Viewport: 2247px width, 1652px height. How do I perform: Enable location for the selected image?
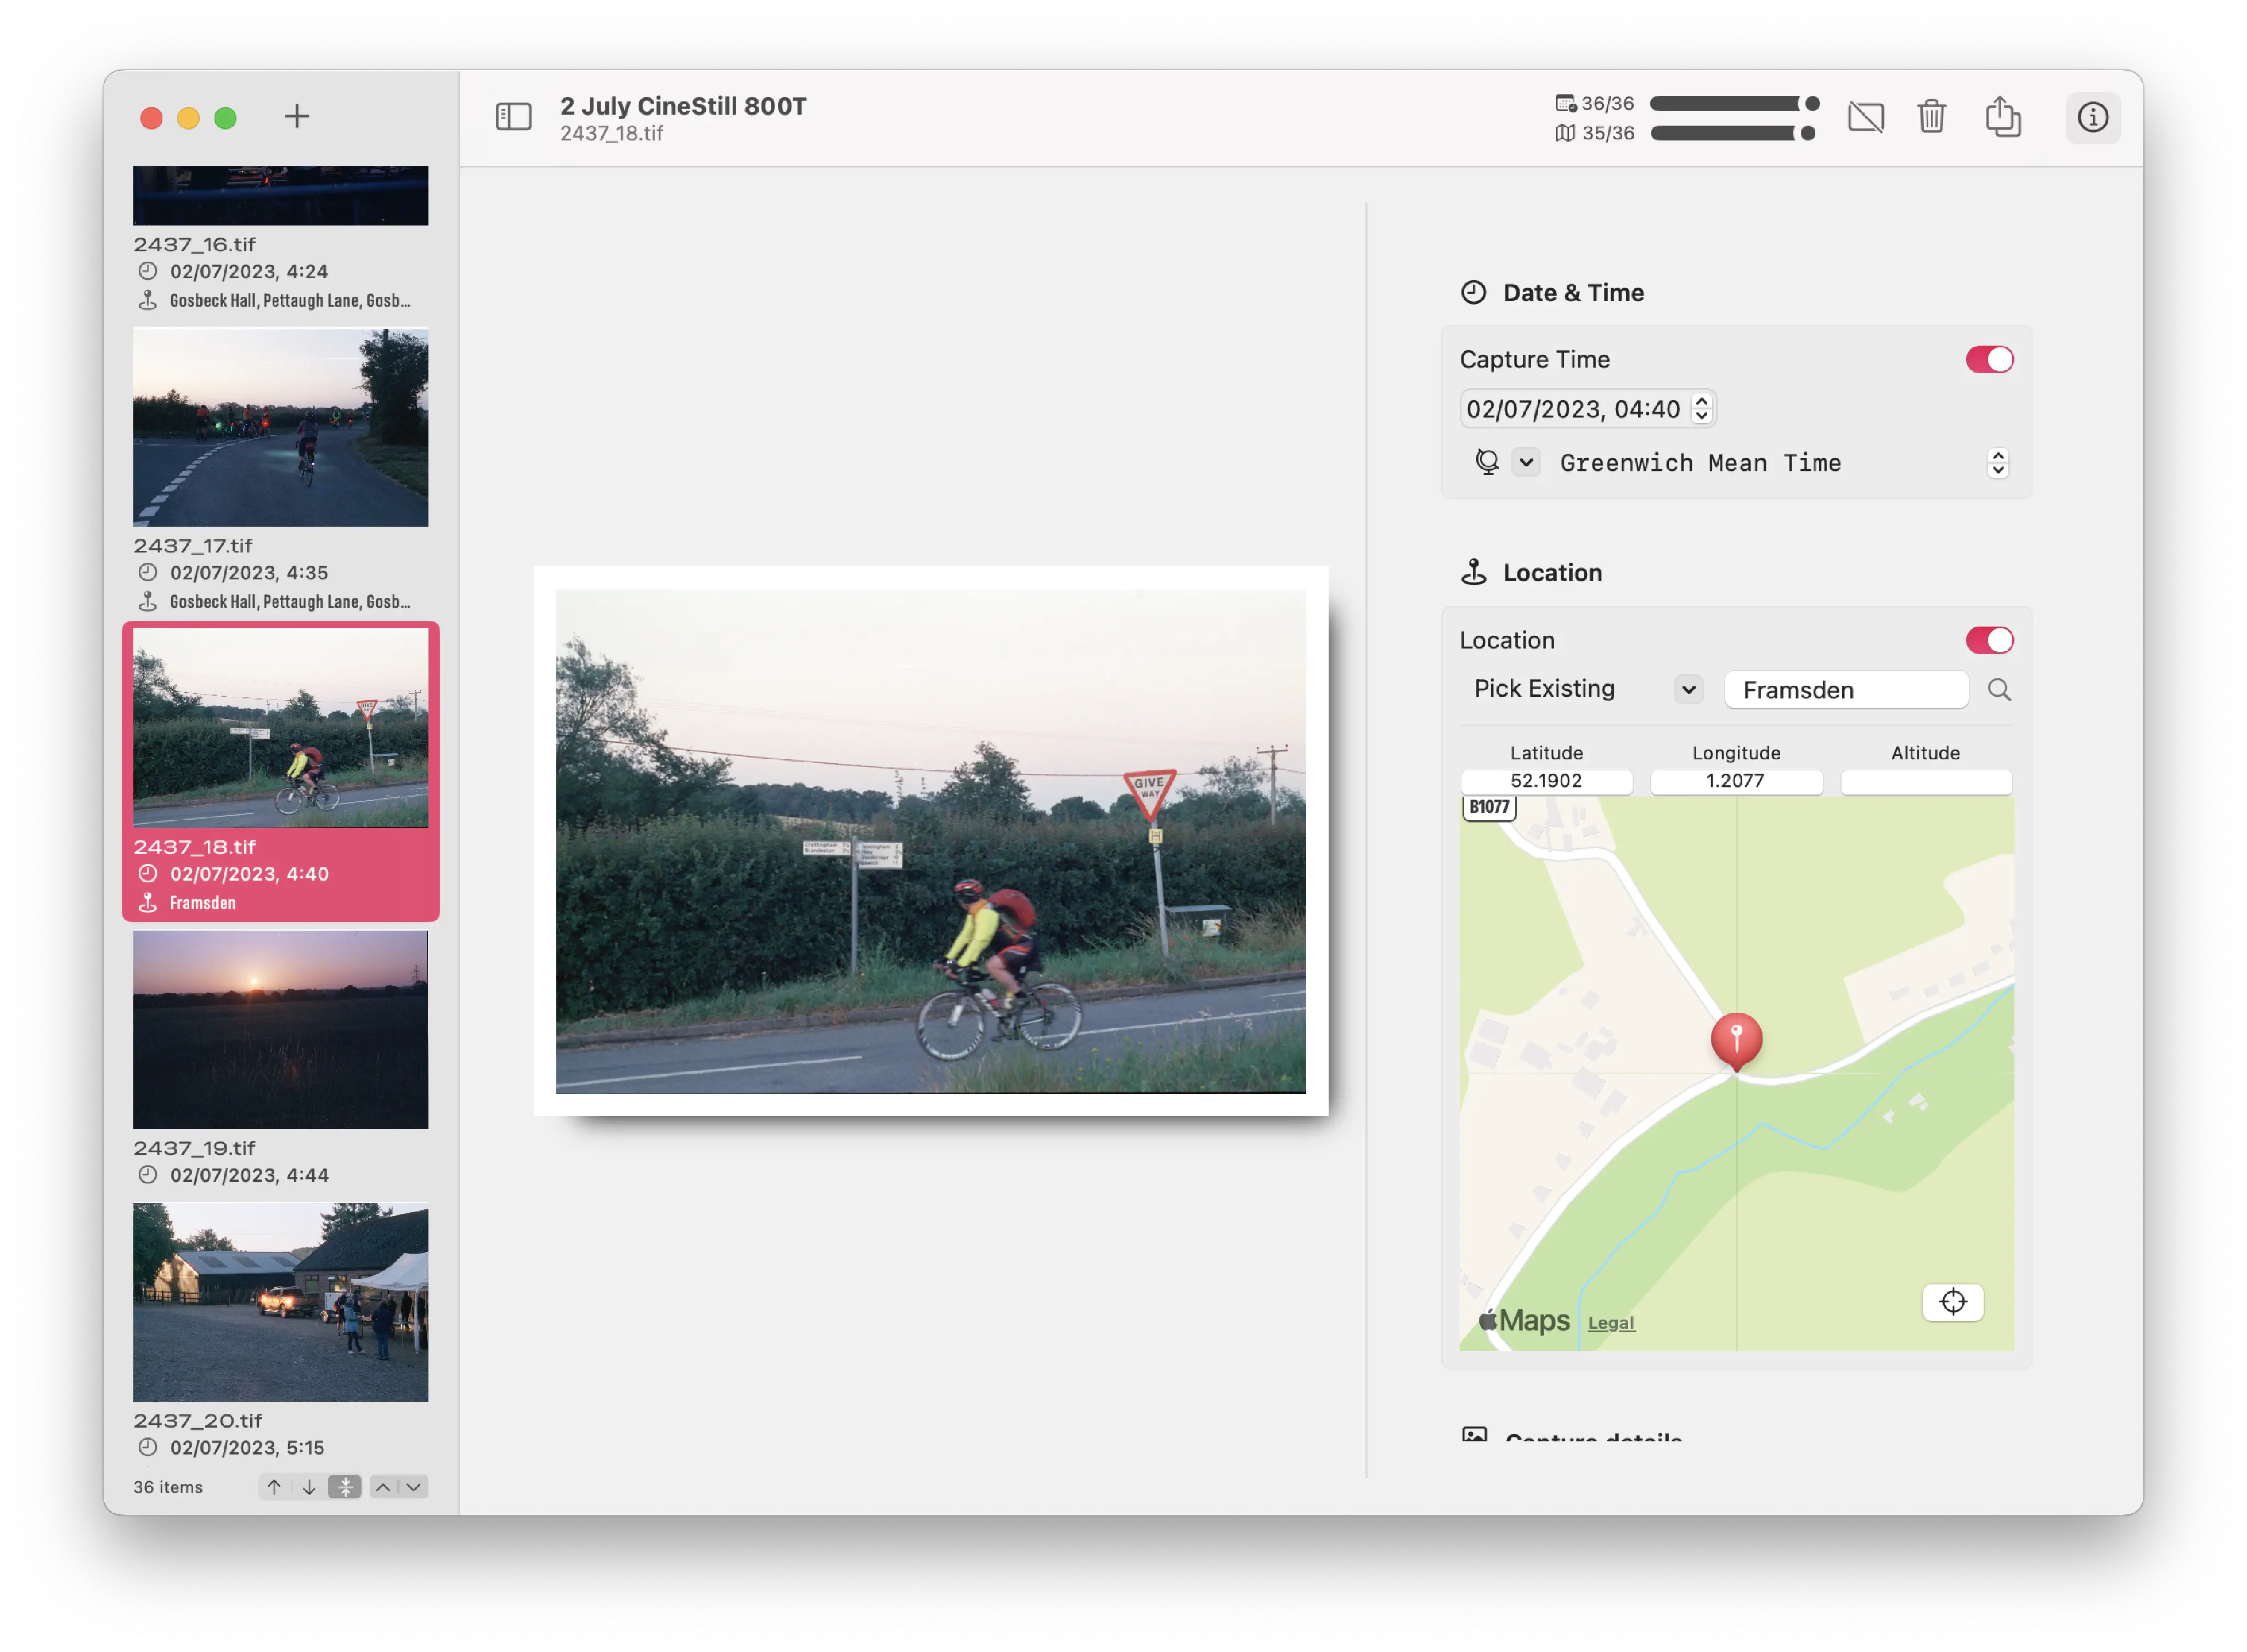1987,639
